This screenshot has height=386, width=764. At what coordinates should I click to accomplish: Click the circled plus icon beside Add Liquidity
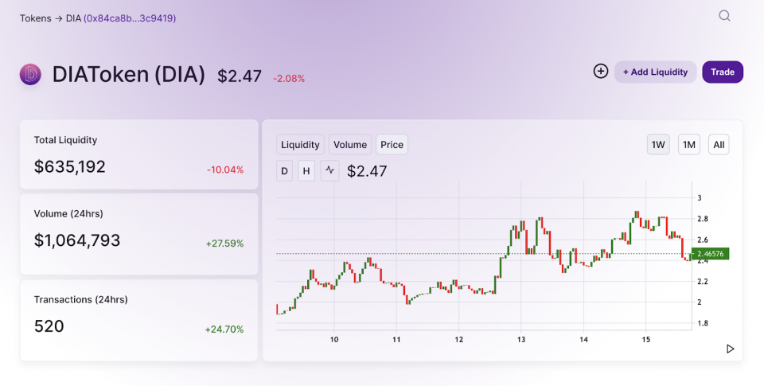601,72
